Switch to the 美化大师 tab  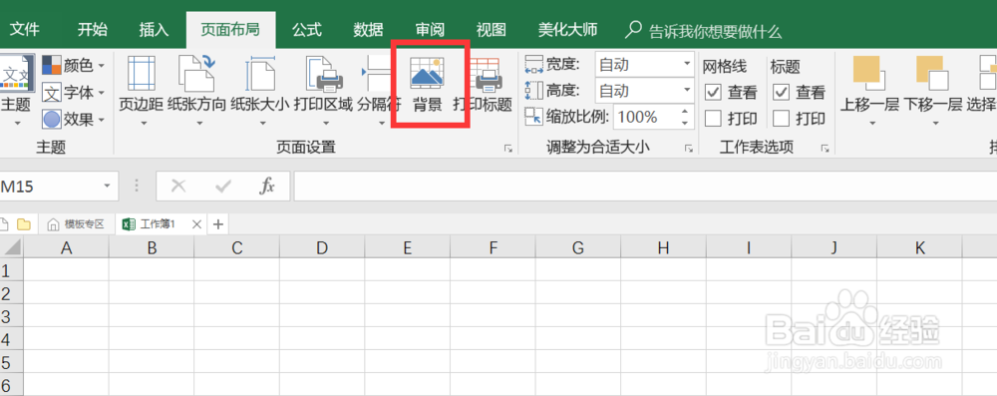568,30
